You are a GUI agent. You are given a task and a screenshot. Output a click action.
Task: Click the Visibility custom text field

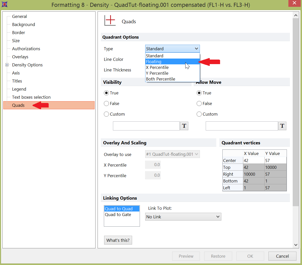tap(146, 126)
